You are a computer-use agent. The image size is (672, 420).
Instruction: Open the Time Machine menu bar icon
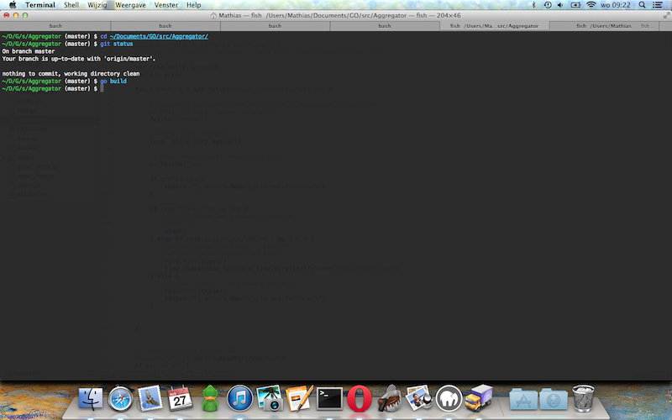tap(548, 5)
